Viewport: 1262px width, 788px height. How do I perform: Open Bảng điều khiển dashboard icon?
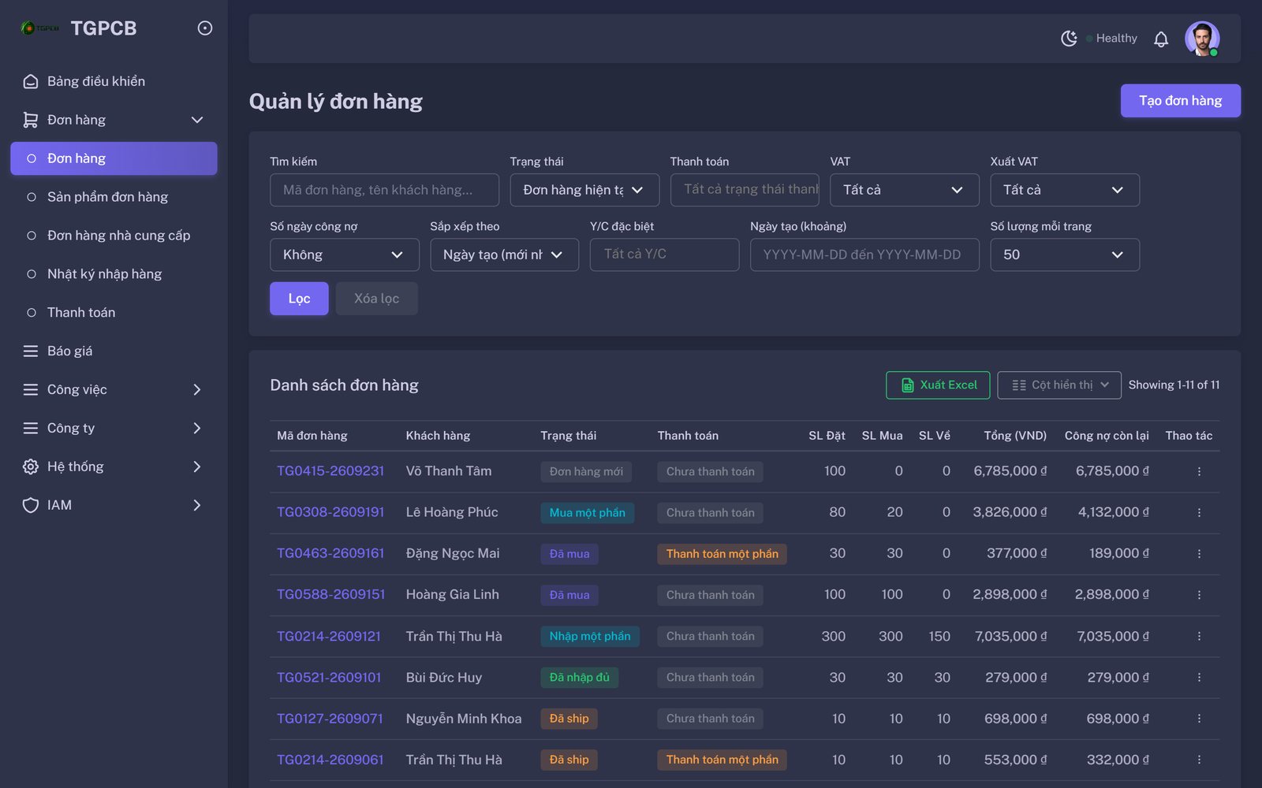31,81
